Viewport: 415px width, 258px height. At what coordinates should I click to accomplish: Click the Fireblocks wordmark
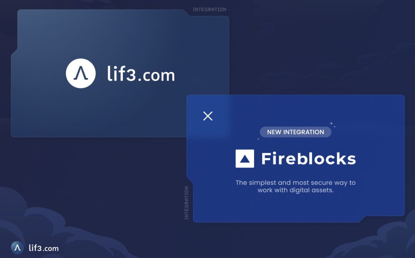pyautogui.click(x=309, y=159)
